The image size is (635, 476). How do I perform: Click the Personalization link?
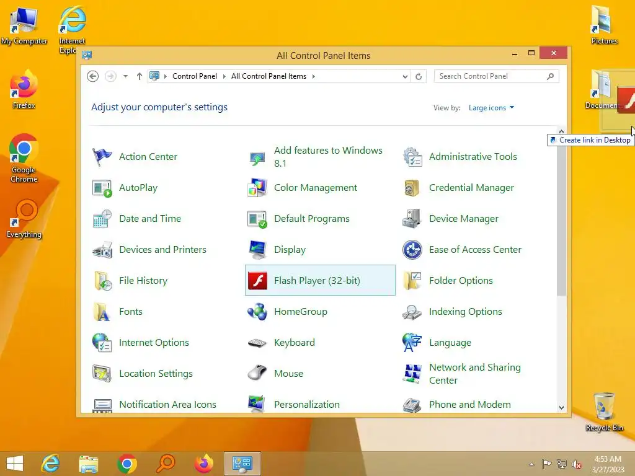coord(306,404)
